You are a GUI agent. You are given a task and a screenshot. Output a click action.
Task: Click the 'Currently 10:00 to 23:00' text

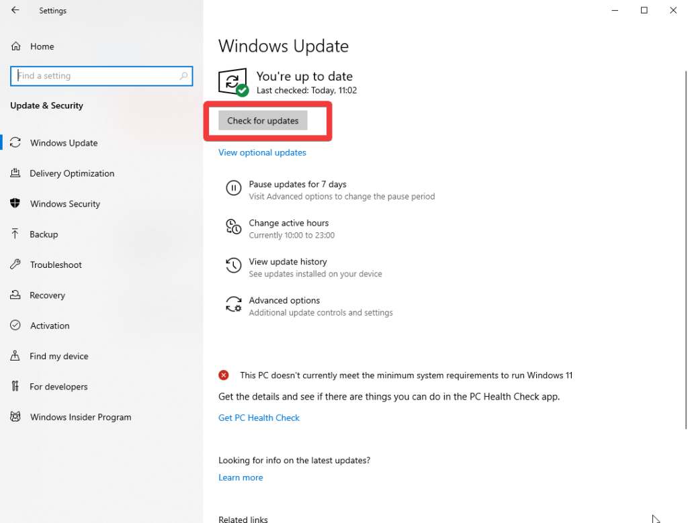[292, 236]
